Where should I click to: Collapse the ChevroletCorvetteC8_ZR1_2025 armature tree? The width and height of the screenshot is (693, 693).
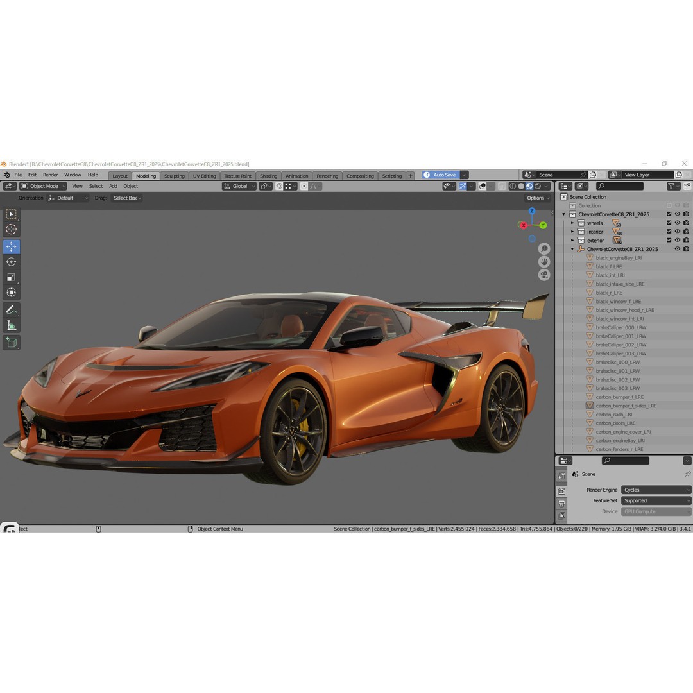[572, 249]
